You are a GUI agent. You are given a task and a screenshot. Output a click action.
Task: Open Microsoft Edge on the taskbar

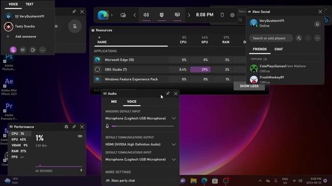click(x=204, y=181)
